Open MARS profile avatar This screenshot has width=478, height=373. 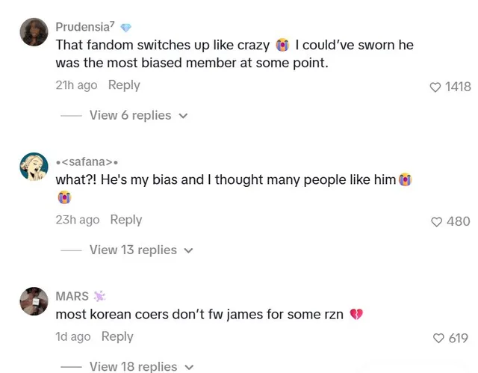pos(34,301)
